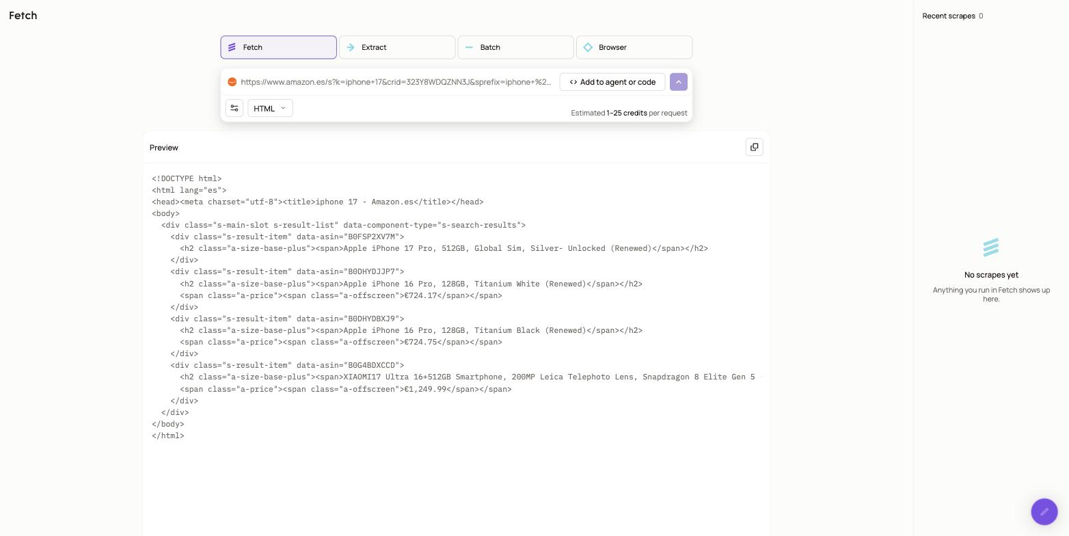Image resolution: width=1069 pixels, height=536 pixels.
Task: Click the '<html lang="es">' line
Action: tap(189, 190)
